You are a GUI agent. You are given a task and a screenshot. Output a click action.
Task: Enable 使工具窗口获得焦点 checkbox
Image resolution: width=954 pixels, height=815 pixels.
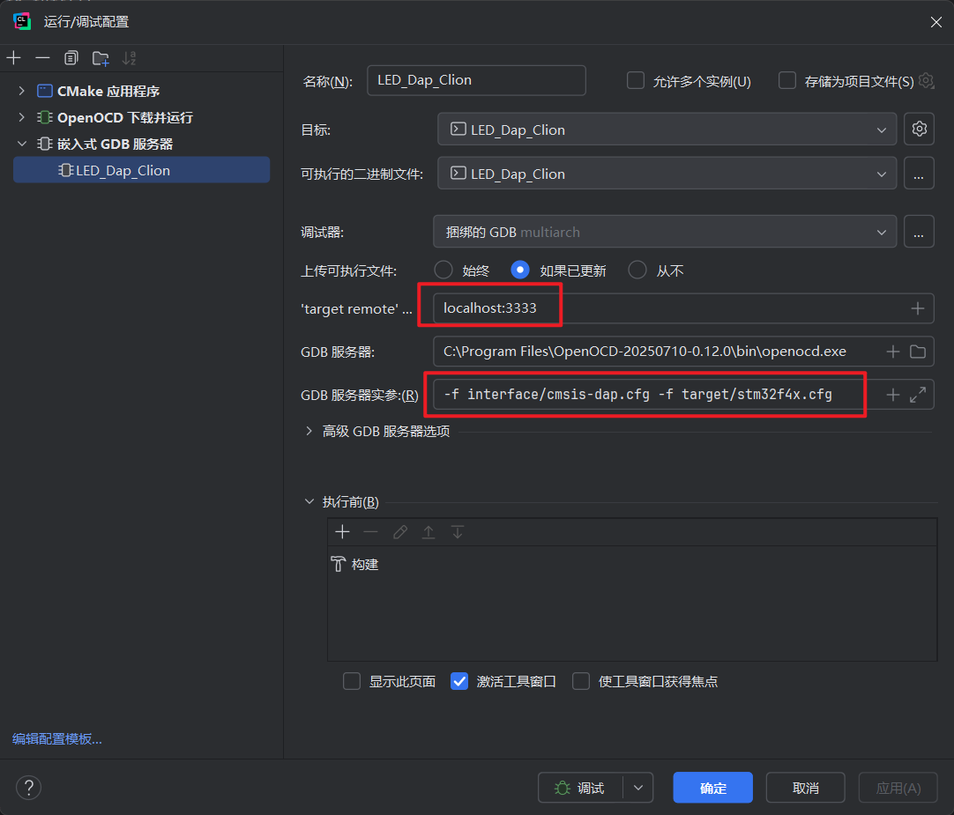581,681
